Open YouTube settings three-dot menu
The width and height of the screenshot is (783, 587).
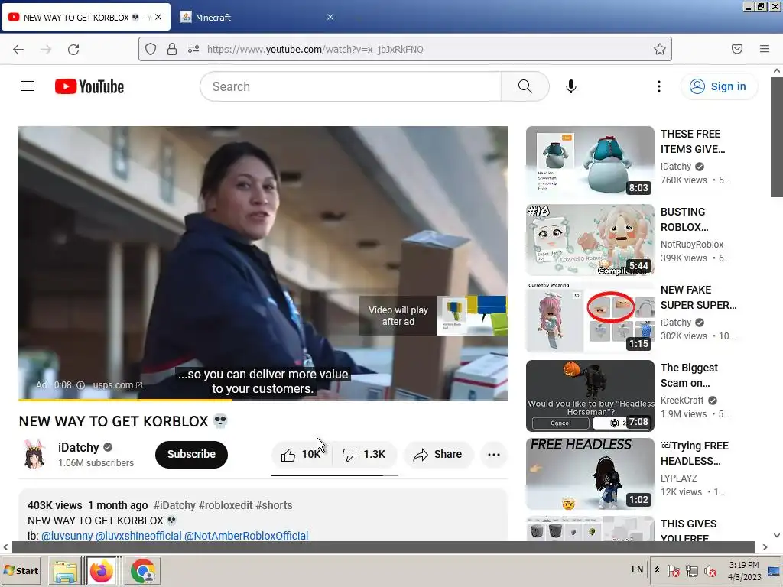click(658, 86)
